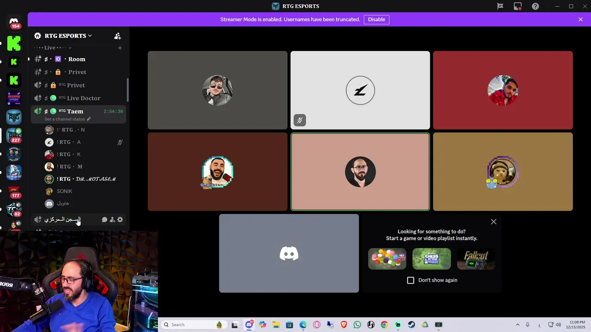The width and height of the screenshot is (591, 332).
Task: Focus the sunglasses user video tile
Action: coord(217,90)
